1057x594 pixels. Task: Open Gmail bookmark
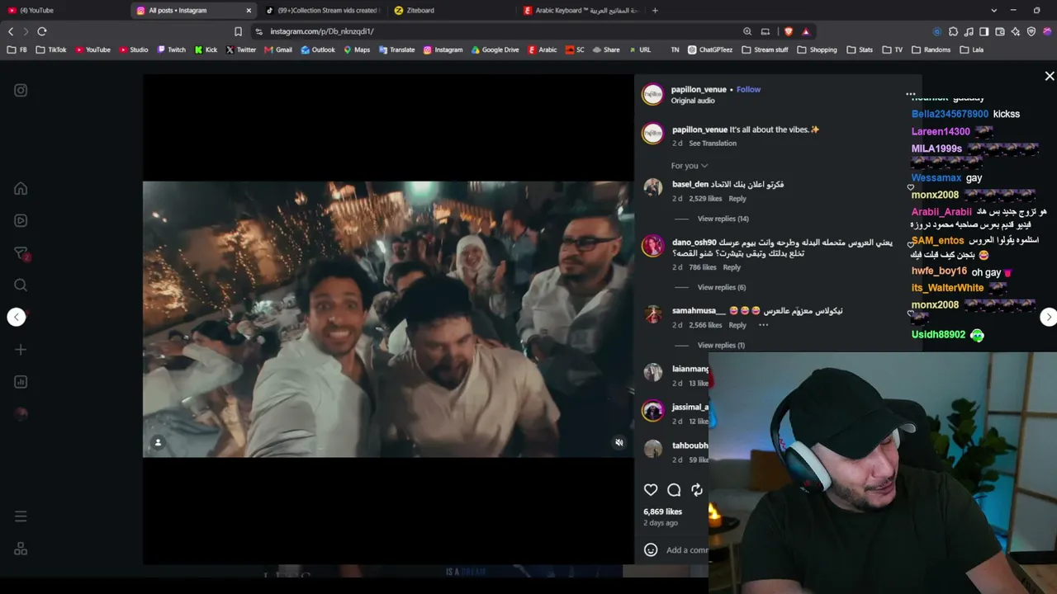pyautogui.click(x=278, y=49)
